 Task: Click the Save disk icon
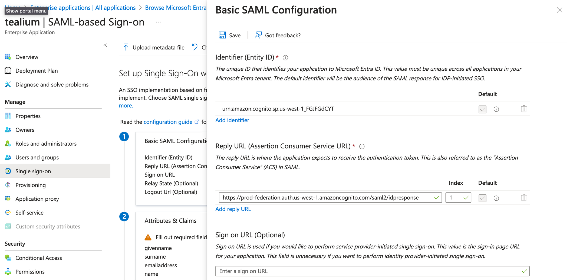[x=222, y=35]
